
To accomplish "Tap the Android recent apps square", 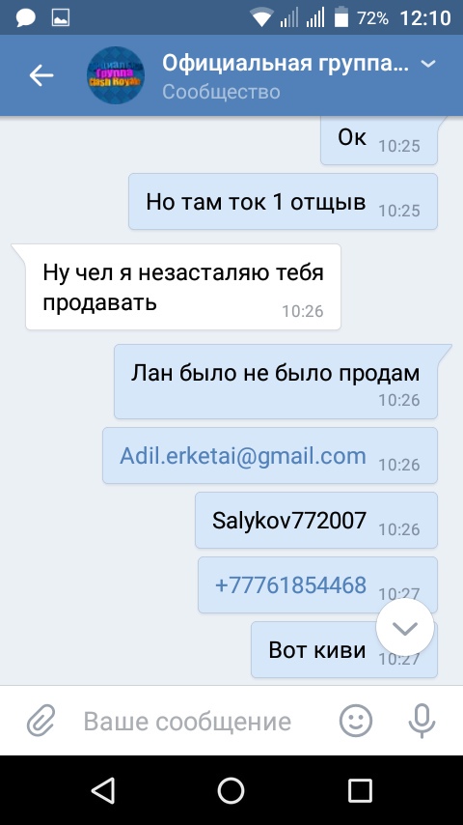I will point(360,790).
